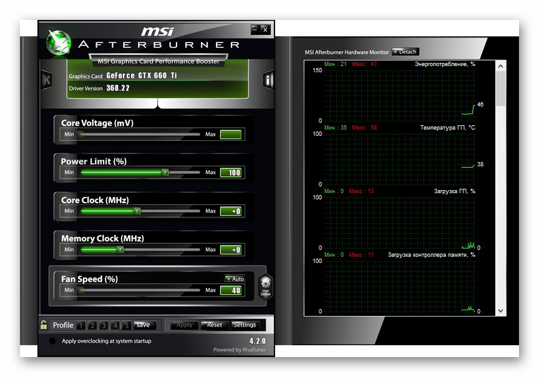The width and height of the screenshot is (539, 377).
Task: Select profile slot 5
Action: [127, 325]
